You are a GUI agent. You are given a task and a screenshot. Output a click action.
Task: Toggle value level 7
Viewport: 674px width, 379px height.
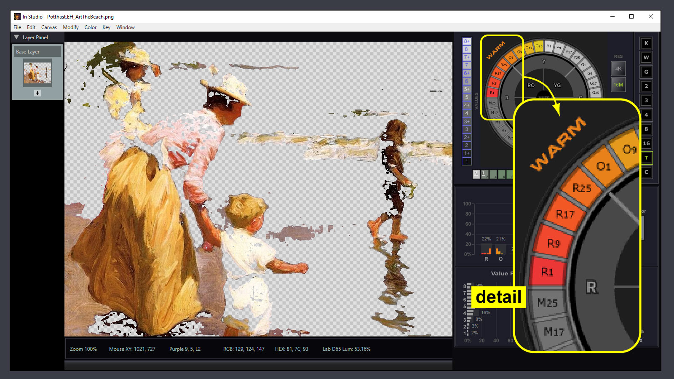click(467, 65)
